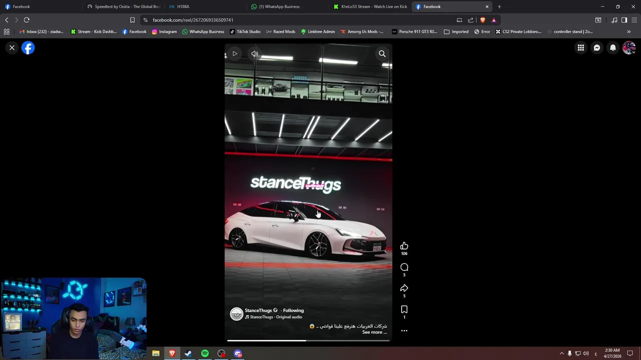Close the reel viewer with the X

pos(12,48)
